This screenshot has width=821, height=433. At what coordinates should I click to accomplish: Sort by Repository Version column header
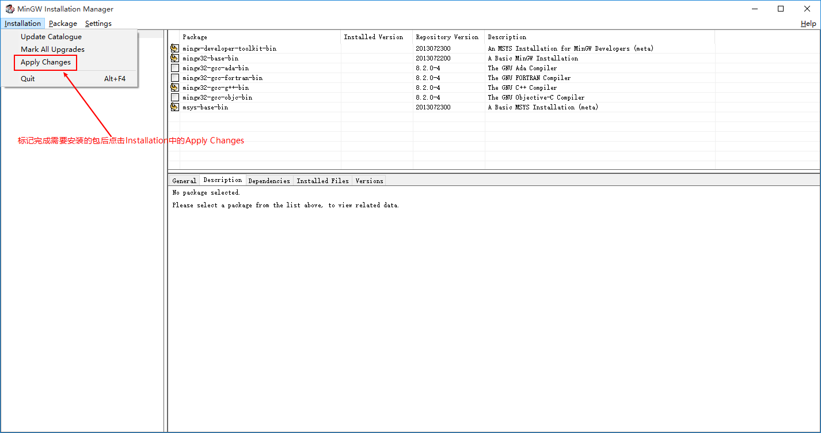[449, 37]
